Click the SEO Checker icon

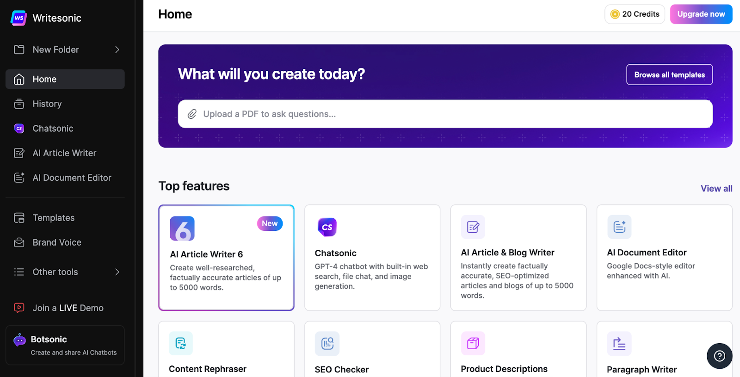click(327, 343)
